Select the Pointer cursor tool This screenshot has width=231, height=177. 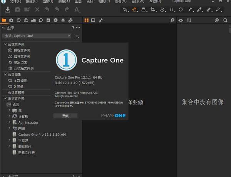[125, 10]
